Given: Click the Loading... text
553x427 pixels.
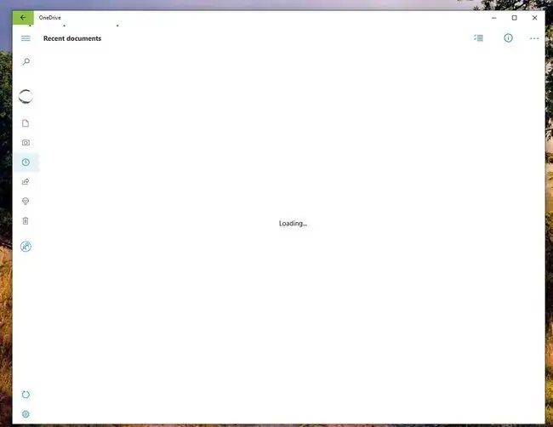Looking at the screenshot, I should point(293,224).
